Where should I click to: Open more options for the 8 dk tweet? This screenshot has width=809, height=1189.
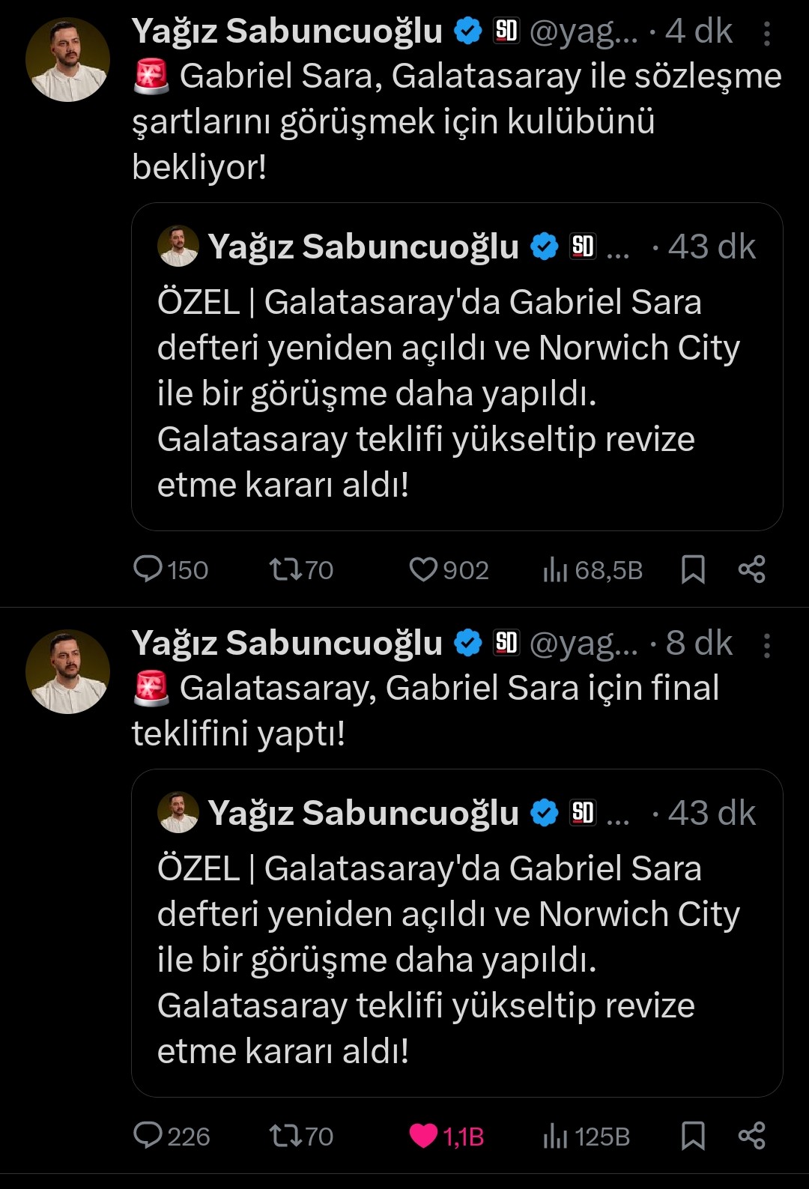[766, 645]
